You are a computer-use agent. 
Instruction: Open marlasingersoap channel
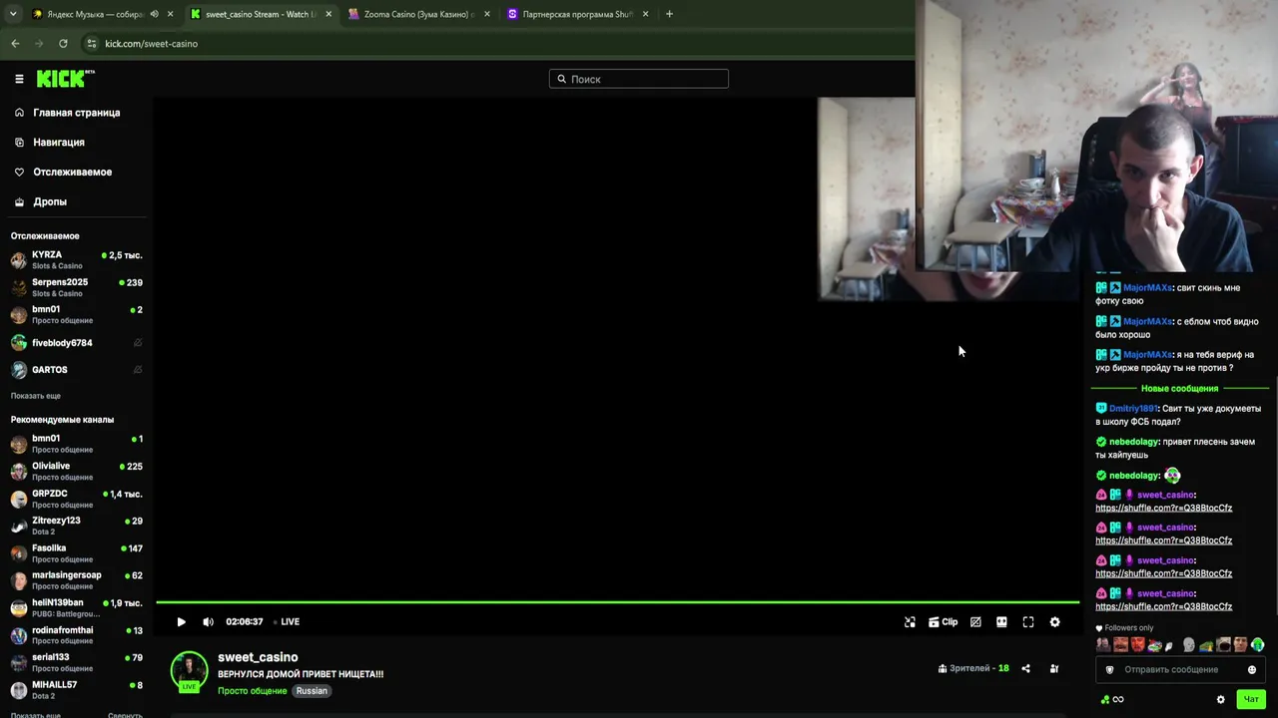coord(77,580)
